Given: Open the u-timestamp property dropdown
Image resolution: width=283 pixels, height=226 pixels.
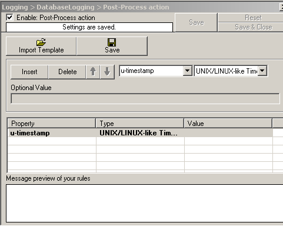Looking at the screenshot, I should coord(187,71).
